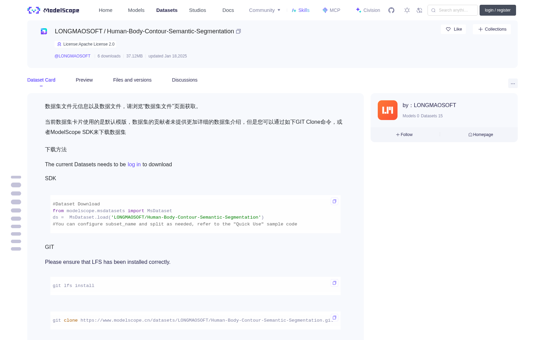Expand the Community dropdown menu
The height and width of the screenshot is (340, 545).
click(265, 10)
